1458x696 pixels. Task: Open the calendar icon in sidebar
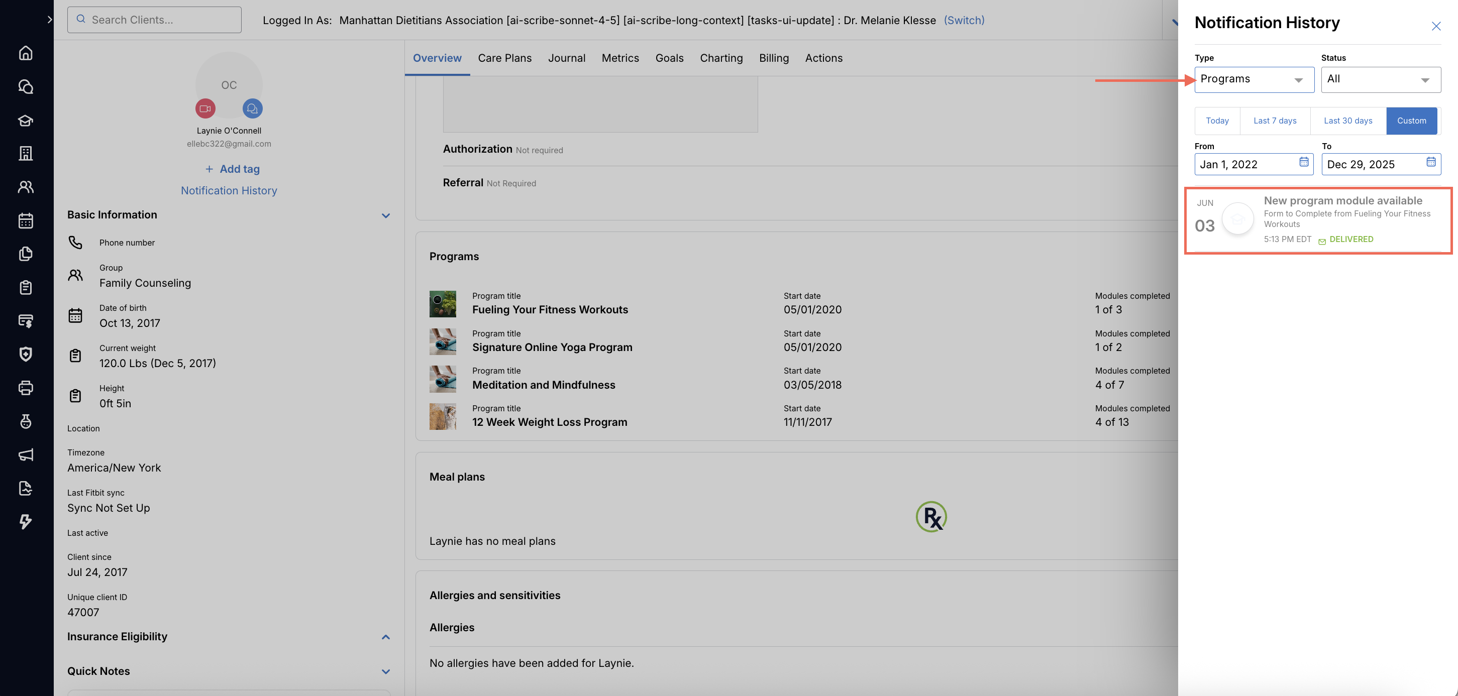[26, 220]
